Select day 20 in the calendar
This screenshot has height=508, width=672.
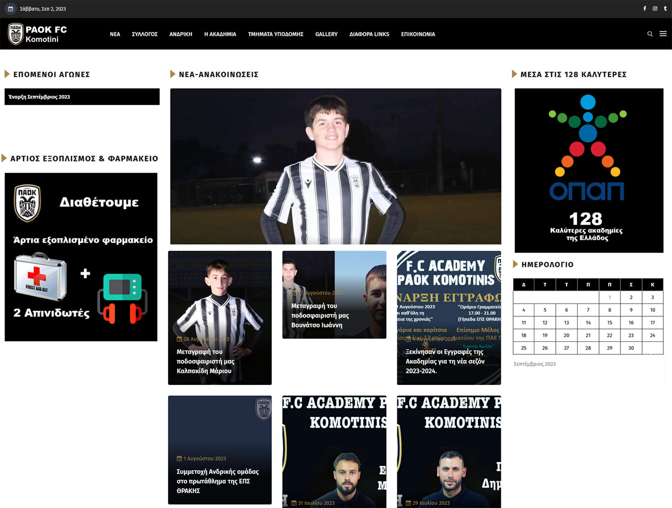[566, 335]
